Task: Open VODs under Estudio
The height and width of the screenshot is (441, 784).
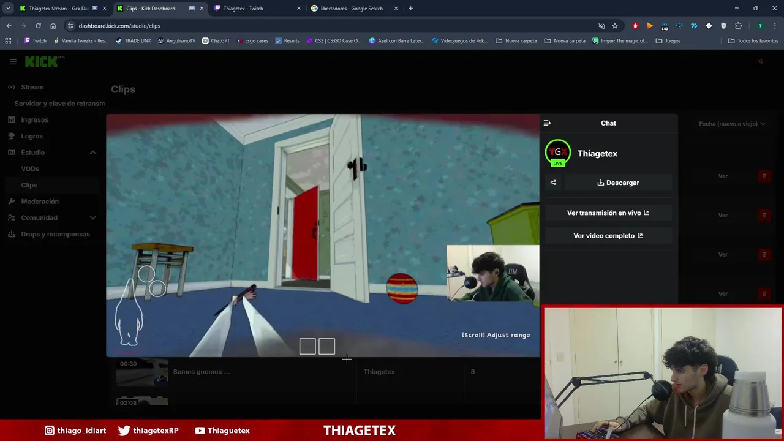Action: (30, 169)
